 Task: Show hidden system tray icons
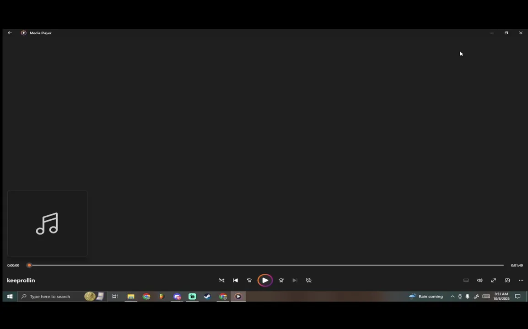pyautogui.click(x=453, y=297)
